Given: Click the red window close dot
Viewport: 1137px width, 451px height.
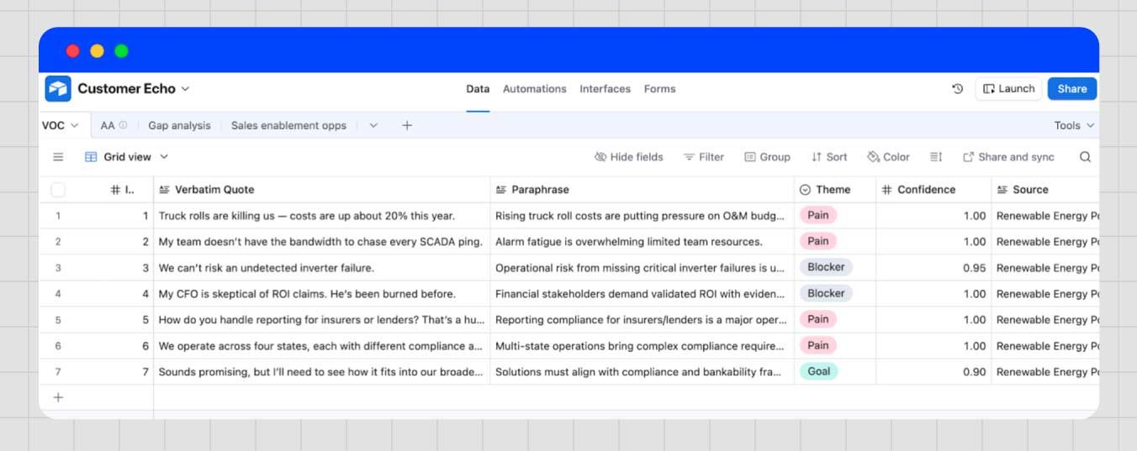Looking at the screenshot, I should (x=73, y=51).
